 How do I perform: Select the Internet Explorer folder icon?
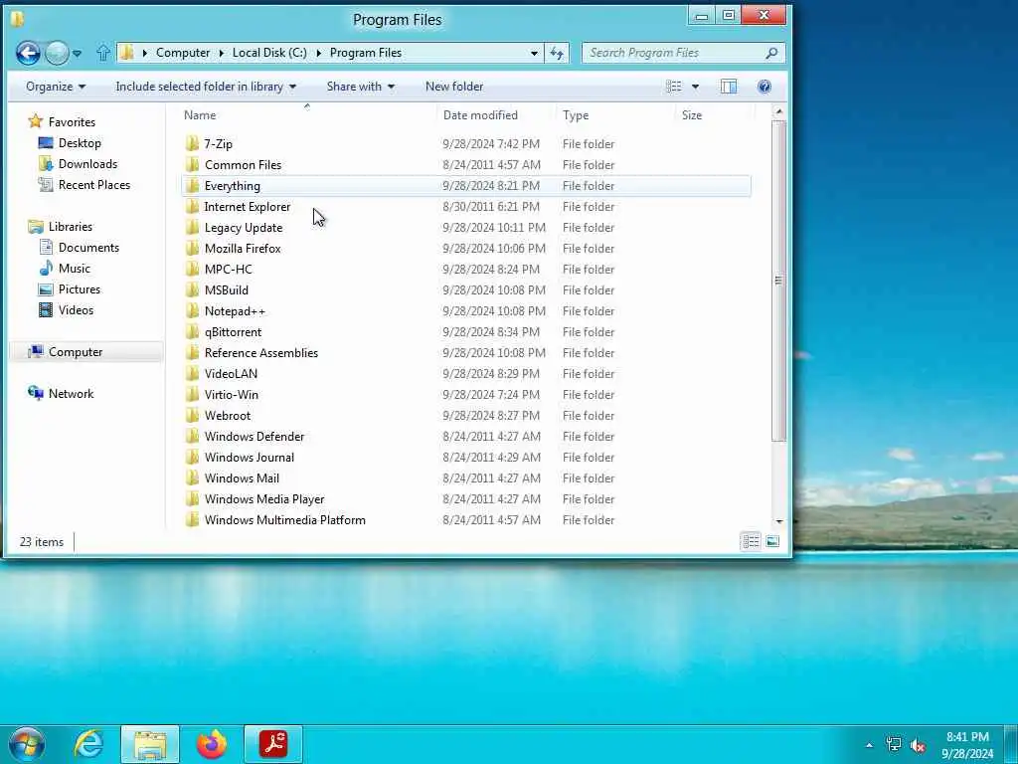tap(192, 207)
